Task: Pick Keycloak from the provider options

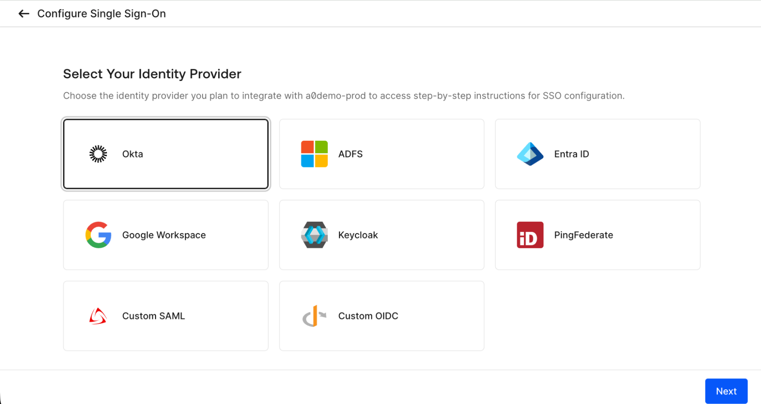Action: (x=381, y=235)
